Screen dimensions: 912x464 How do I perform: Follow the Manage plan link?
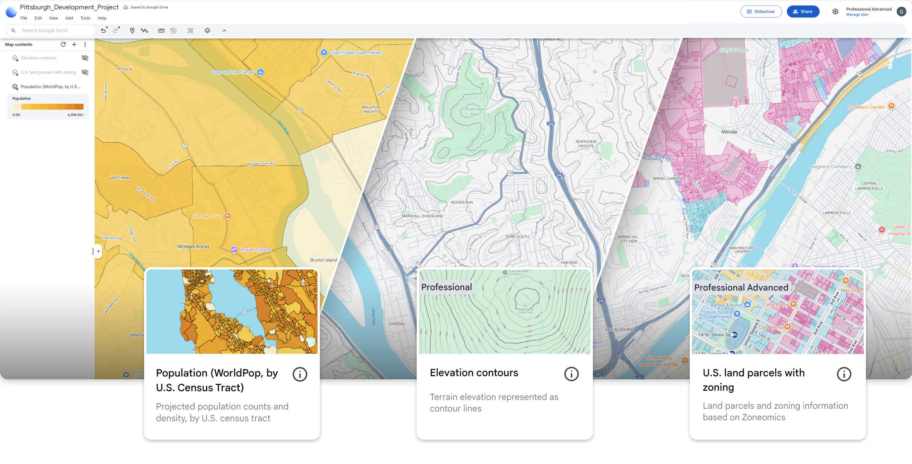(857, 15)
